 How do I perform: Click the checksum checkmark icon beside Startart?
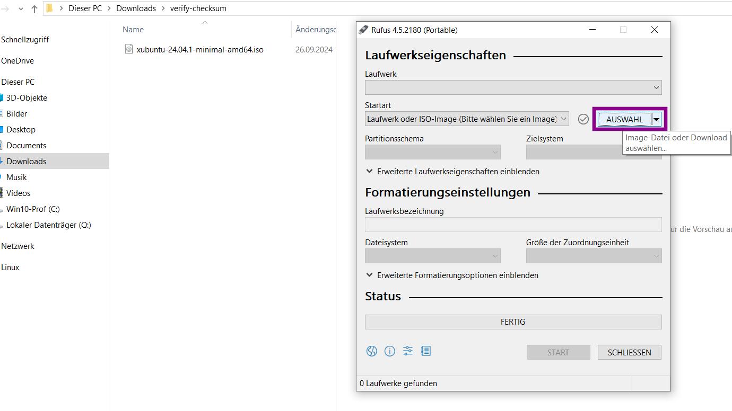click(x=583, y=119)
